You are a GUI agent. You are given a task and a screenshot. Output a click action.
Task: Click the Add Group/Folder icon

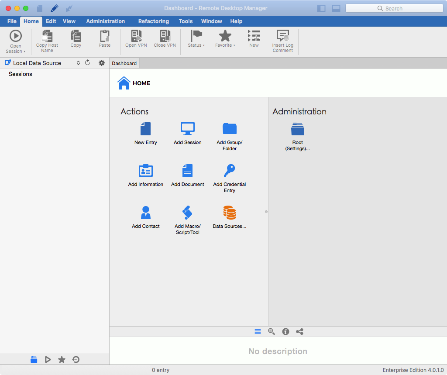(230, 129)
